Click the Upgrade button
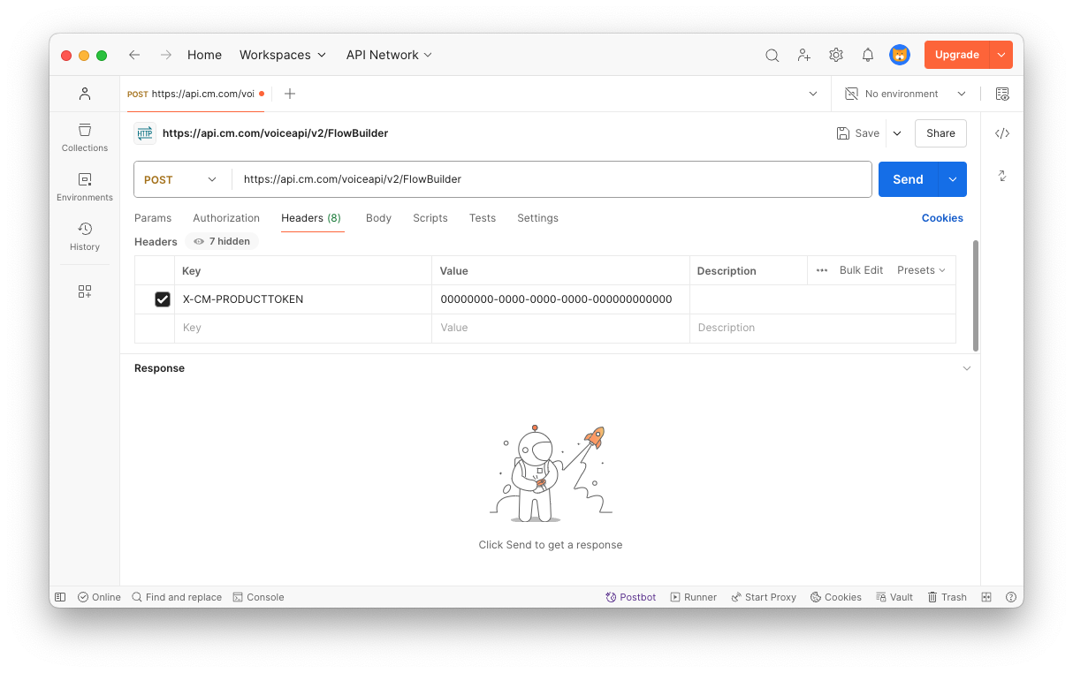1073x673 pixels. coord(956,55)
